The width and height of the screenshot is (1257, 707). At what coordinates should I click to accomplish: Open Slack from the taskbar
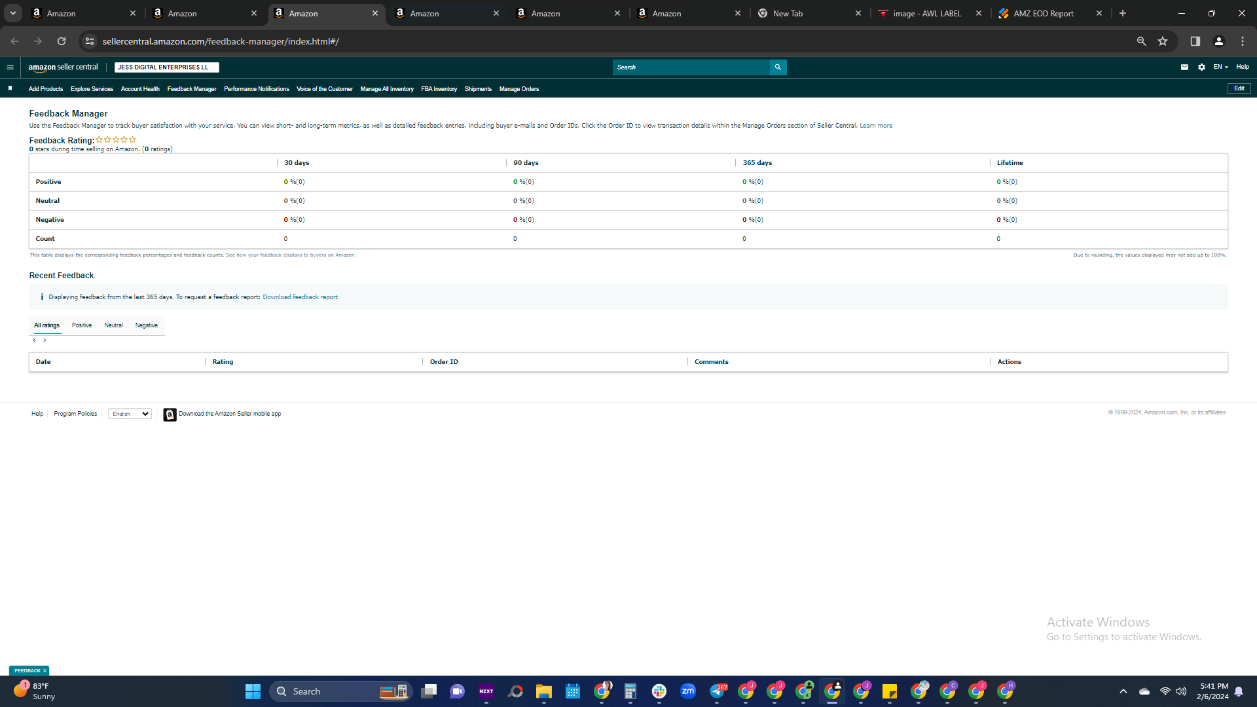tap(659, 691)
